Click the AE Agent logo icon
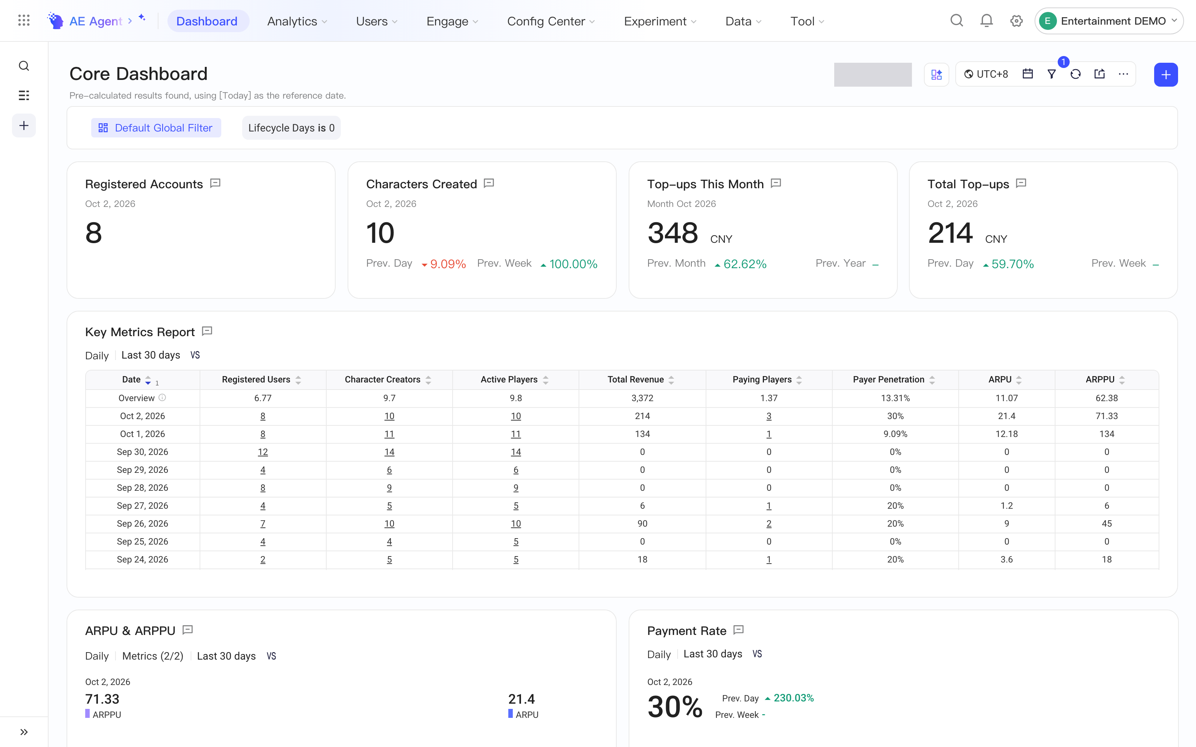The image size is (1196, 747). 55,21
